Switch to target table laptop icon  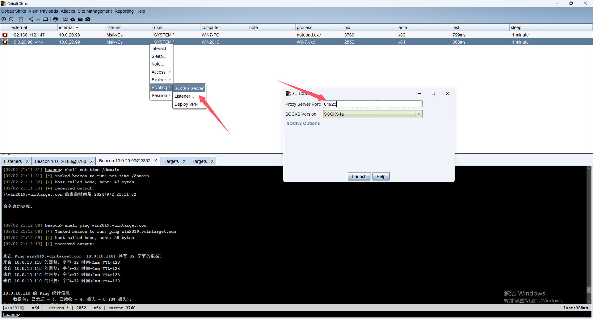click(46, 19)
